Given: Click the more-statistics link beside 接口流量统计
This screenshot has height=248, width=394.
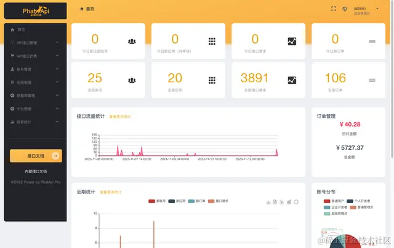Looking at the screenshot, I should point(120,117).
